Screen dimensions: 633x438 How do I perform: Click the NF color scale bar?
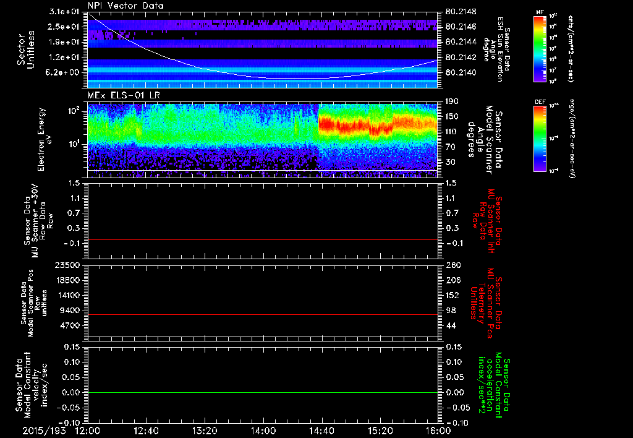[540, 49]
